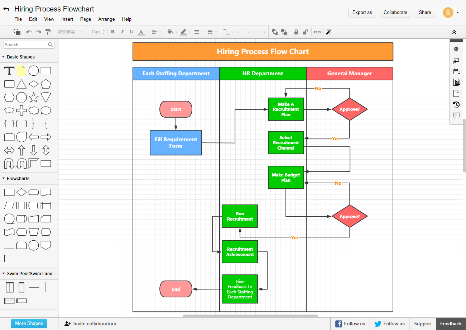Insert a hyperlink with the link icon
Viewport: 466px width, 330px height.
317,32
